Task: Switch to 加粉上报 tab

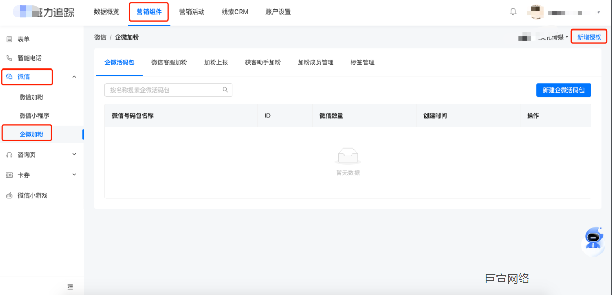Action: coord(216,62)
